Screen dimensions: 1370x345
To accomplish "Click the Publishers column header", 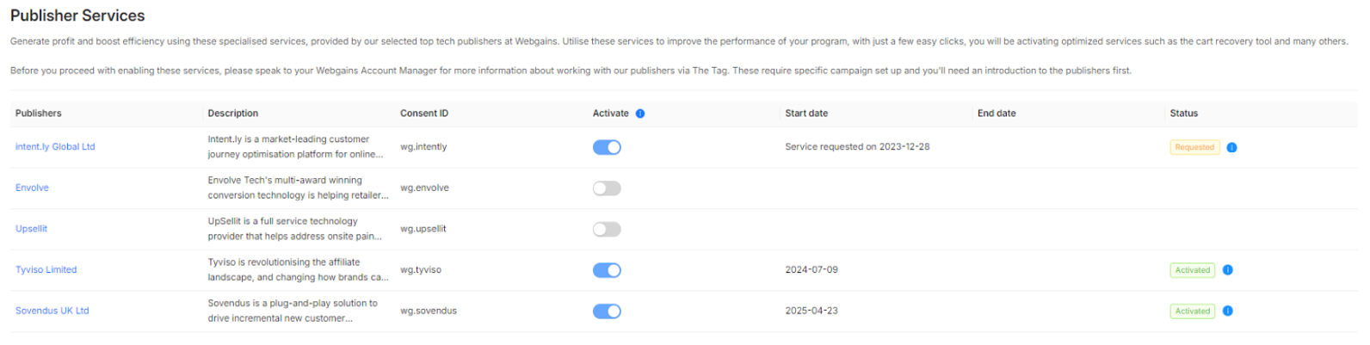I will pyautogui.click(x=39, y=114).
